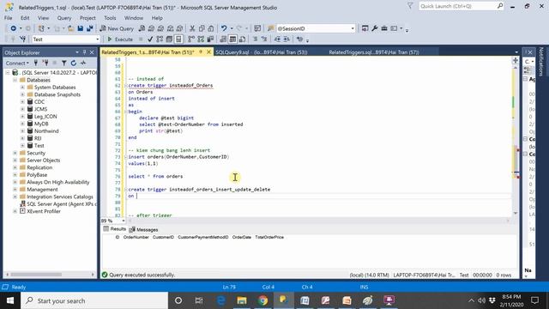Screen dimensions: 549x309
Task: Click the Paste icon in toolbar
Action: tap(211, 28)
